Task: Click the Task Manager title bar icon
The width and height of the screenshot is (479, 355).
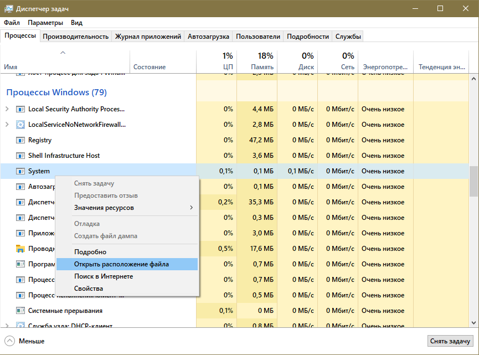Action: tap(9, 9)
